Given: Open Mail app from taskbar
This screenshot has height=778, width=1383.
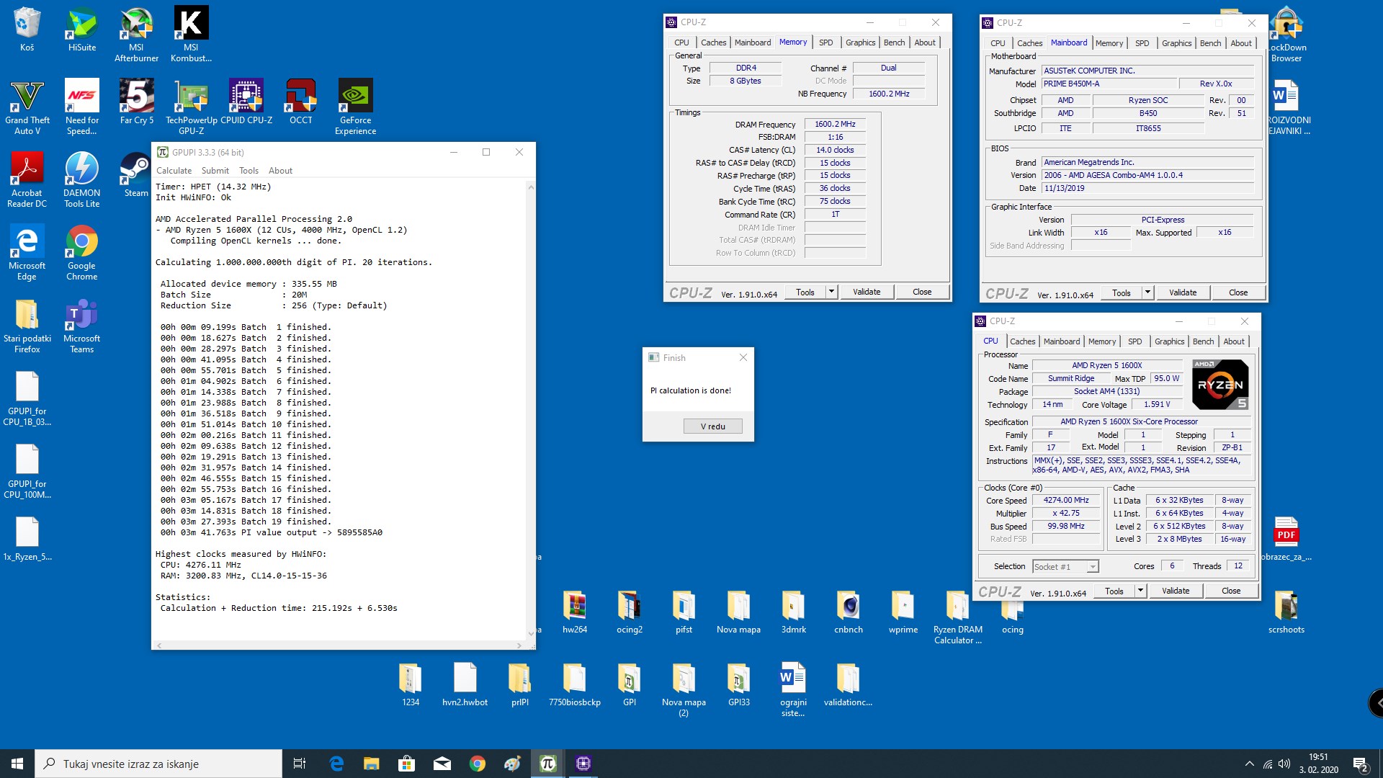Looking at the screenshot, I should [x=442, y=764].
